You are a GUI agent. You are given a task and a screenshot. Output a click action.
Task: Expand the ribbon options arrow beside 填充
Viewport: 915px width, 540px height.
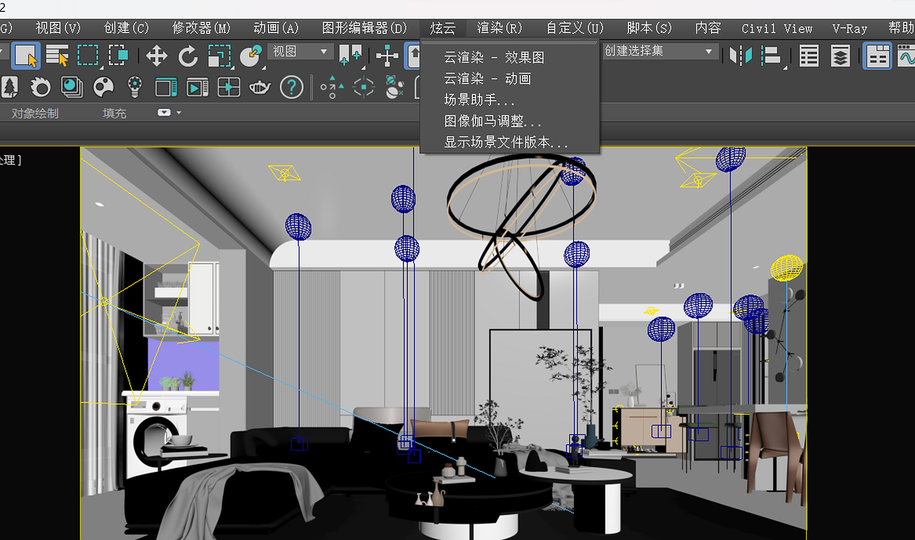coord(179,113)
